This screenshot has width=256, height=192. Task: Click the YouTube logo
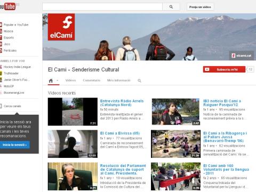(x=7, y=6)
